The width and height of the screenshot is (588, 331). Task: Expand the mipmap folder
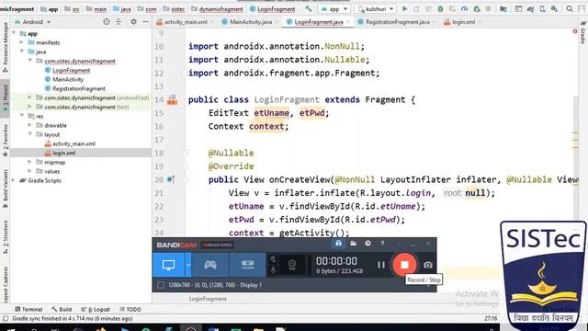[30, 162]
